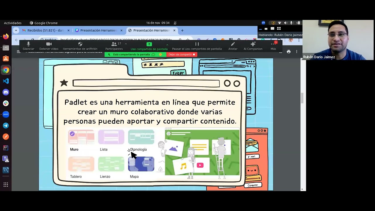Open PDF viewer more options
The width and height of the screenshot is (375, 211).
click(296, 52)
